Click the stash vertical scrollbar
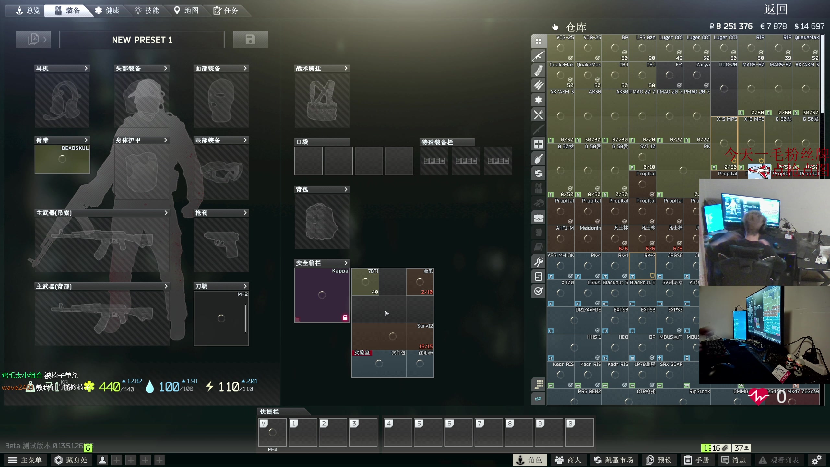The height and width of the screenshot is (467, 830). coord(822,75)
